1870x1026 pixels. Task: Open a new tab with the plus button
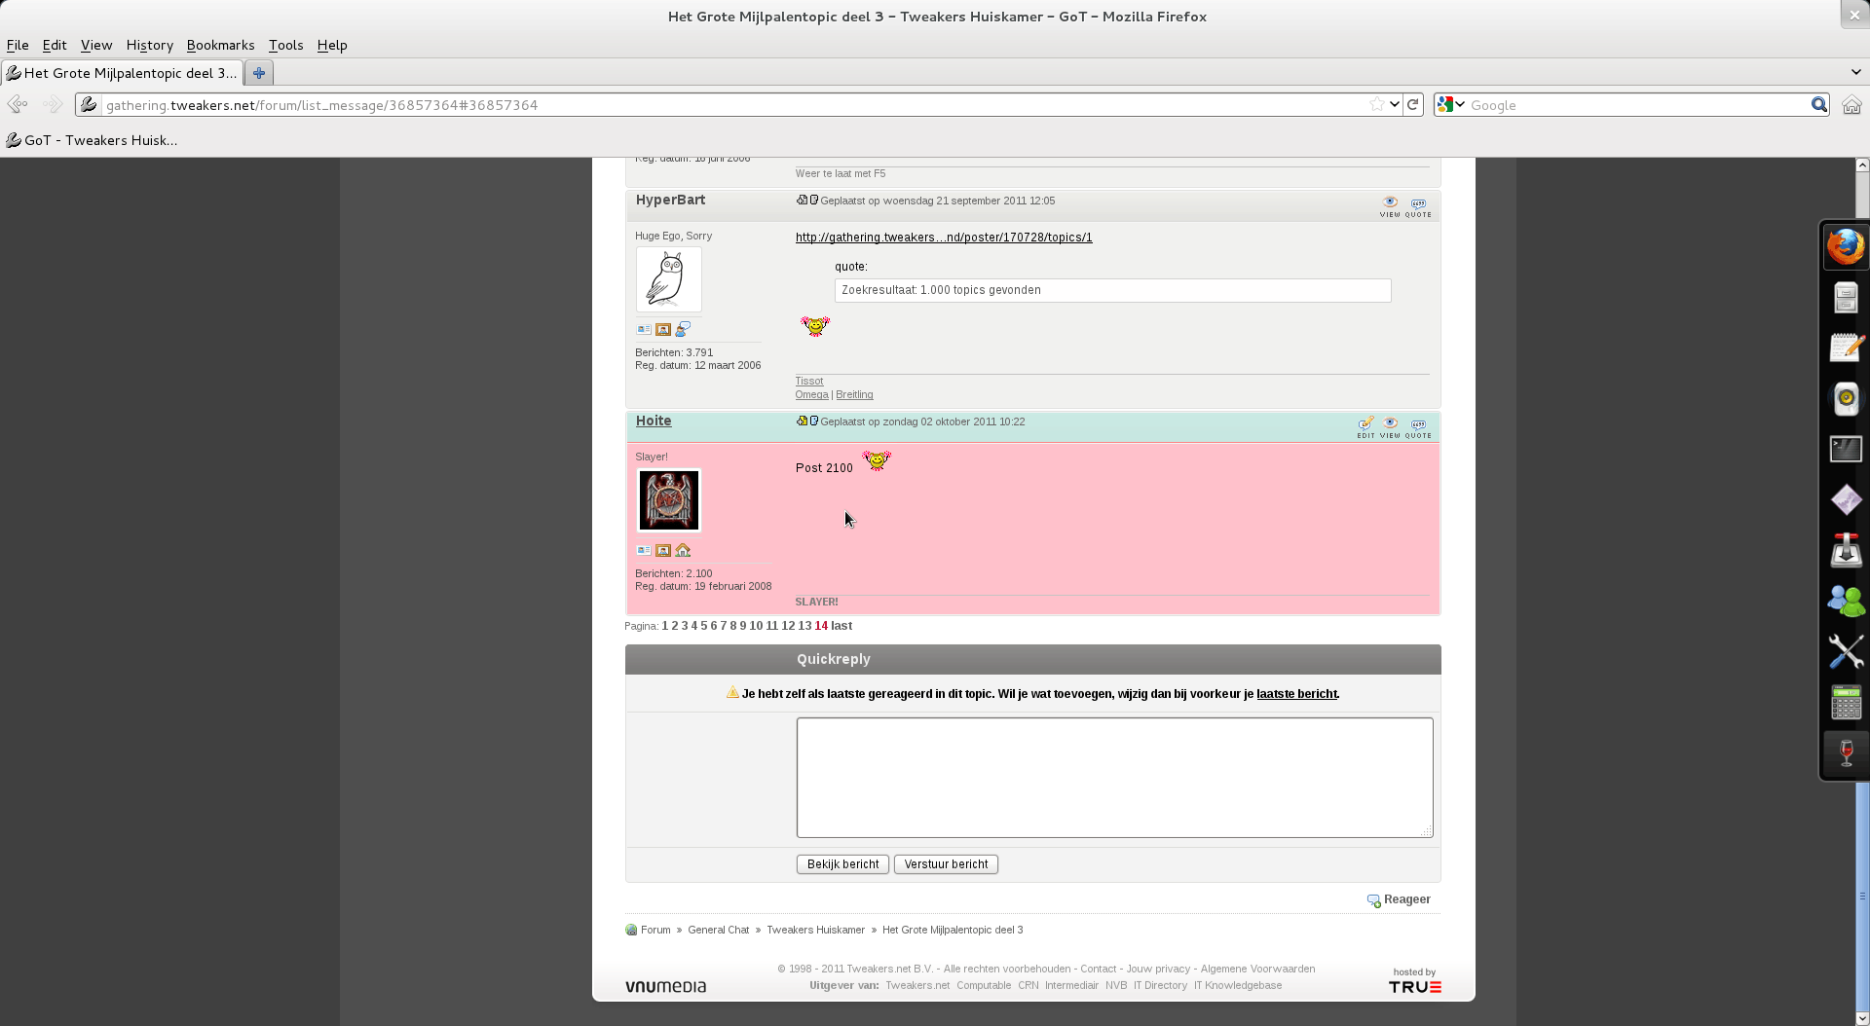pos(259,73)
